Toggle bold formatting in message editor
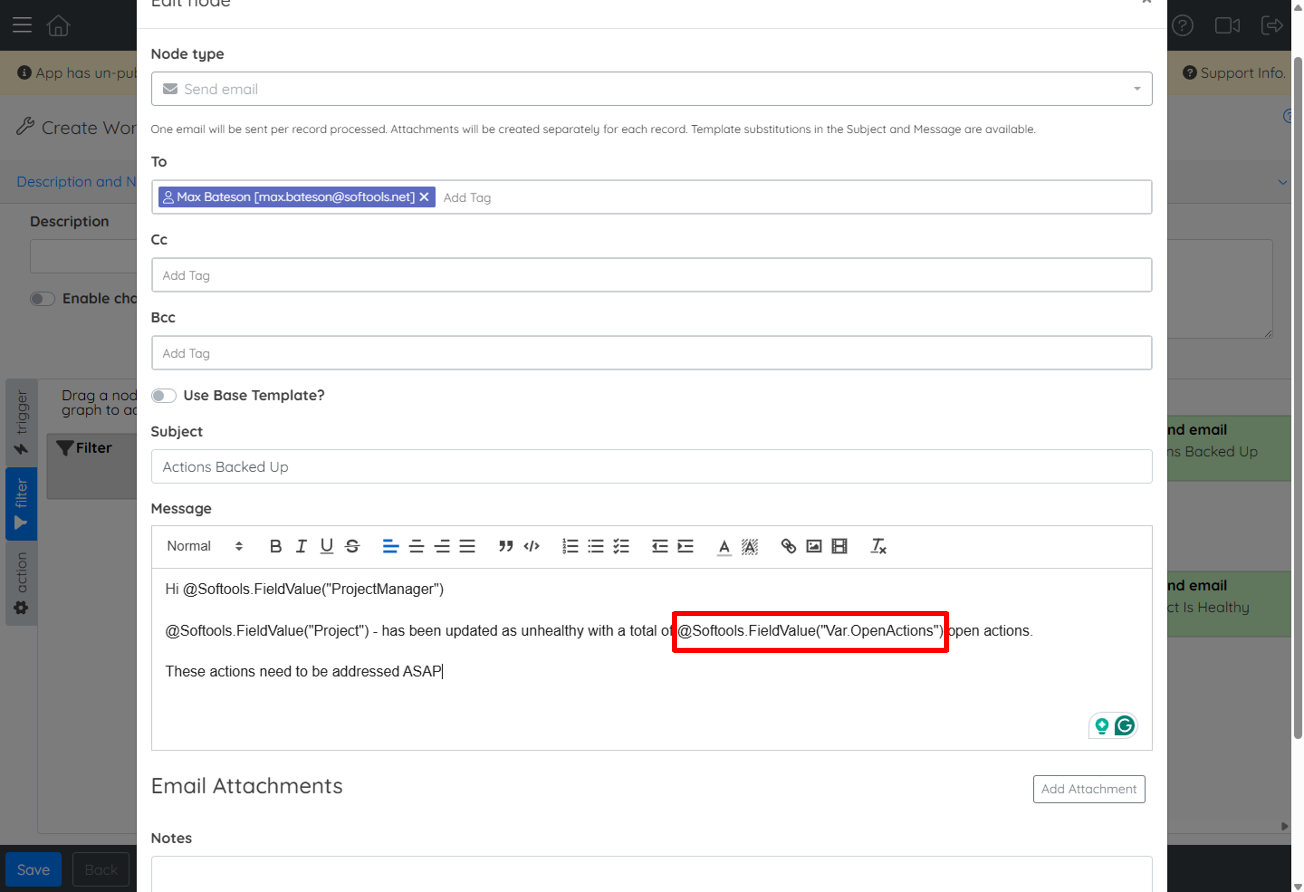The image size is (1304, 892). 275,546
